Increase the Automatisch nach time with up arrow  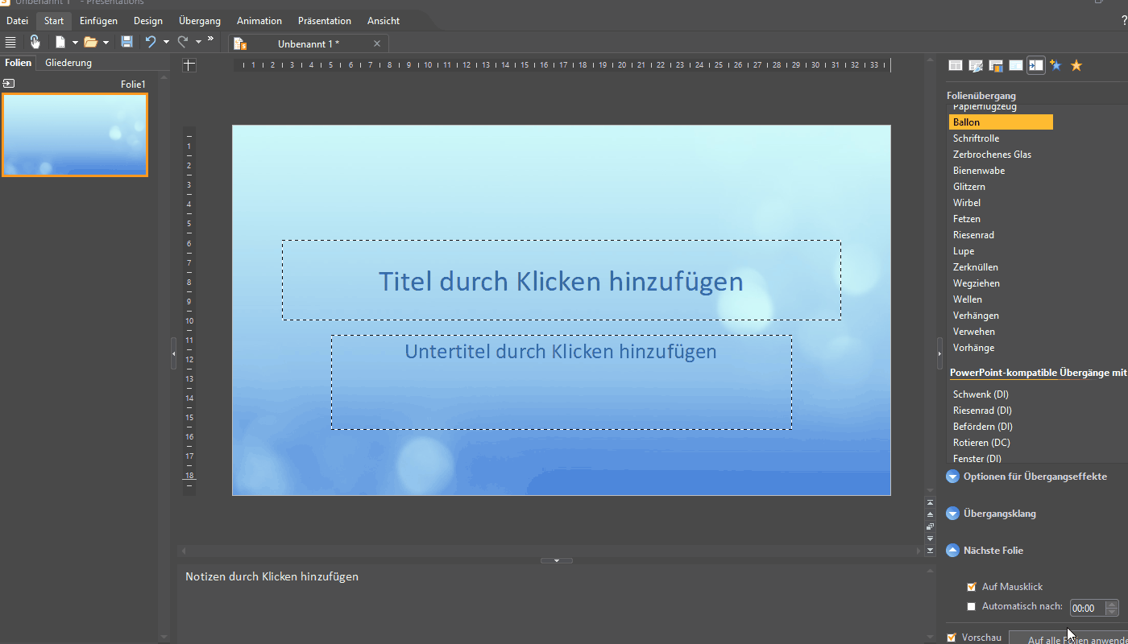[x=1113, y=604]
